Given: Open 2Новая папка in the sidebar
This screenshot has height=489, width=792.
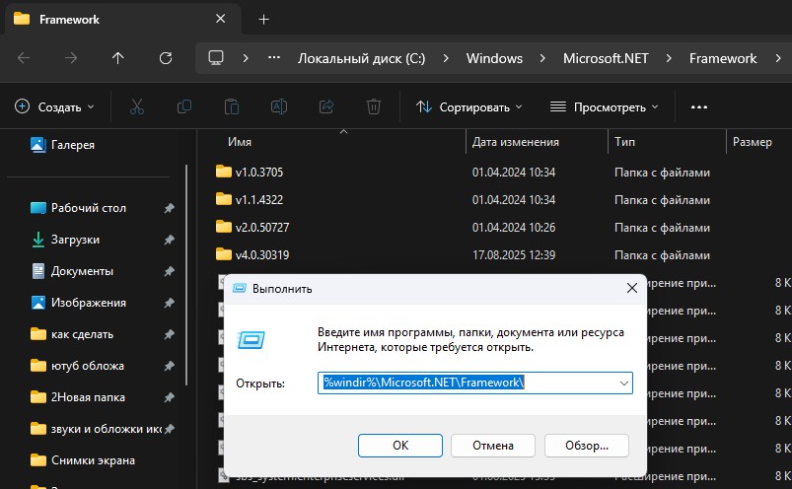Looking at the screenshot, I should [x=88, y=397].
